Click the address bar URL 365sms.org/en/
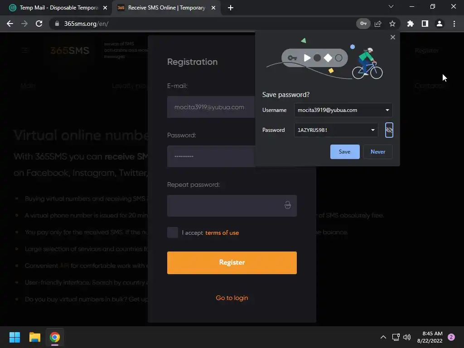 tap(86, 24)
